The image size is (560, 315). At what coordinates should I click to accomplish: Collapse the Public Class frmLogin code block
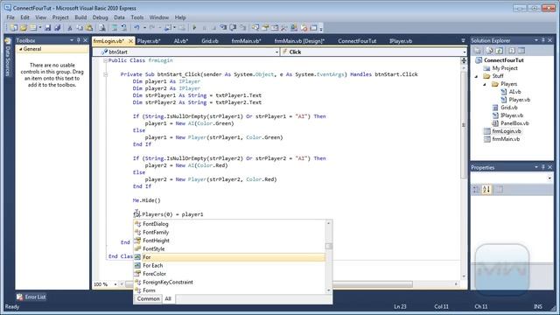[105, 60]
